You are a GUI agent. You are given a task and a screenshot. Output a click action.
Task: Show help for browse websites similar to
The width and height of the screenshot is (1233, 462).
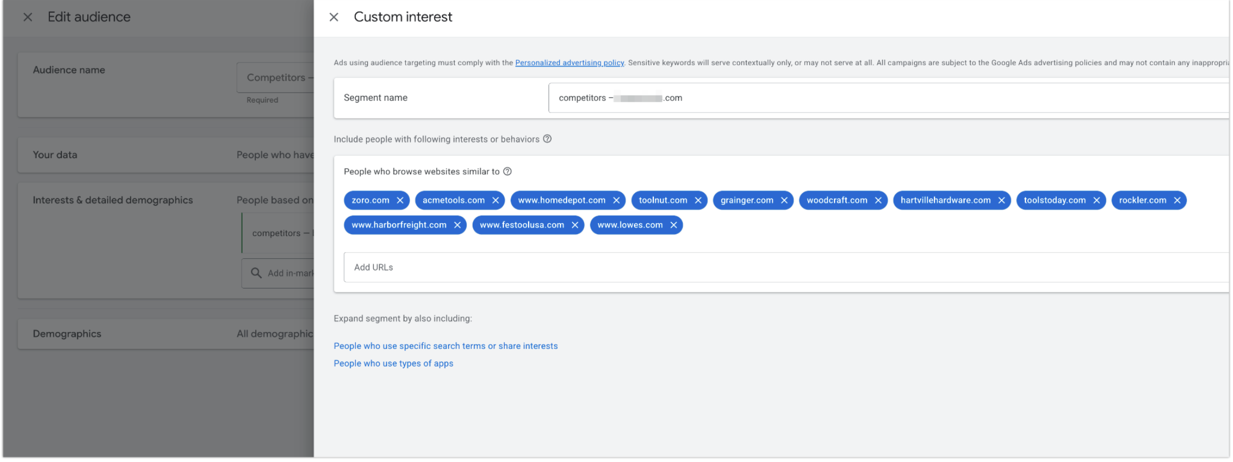click(x=508, y=171)
